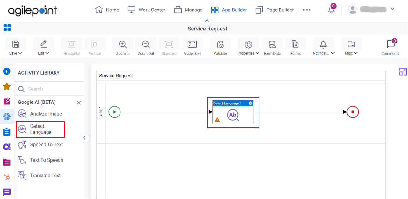408x199 pixels.
Task: Expand the Edit dropdown arrow
Action: coord(47,53)
